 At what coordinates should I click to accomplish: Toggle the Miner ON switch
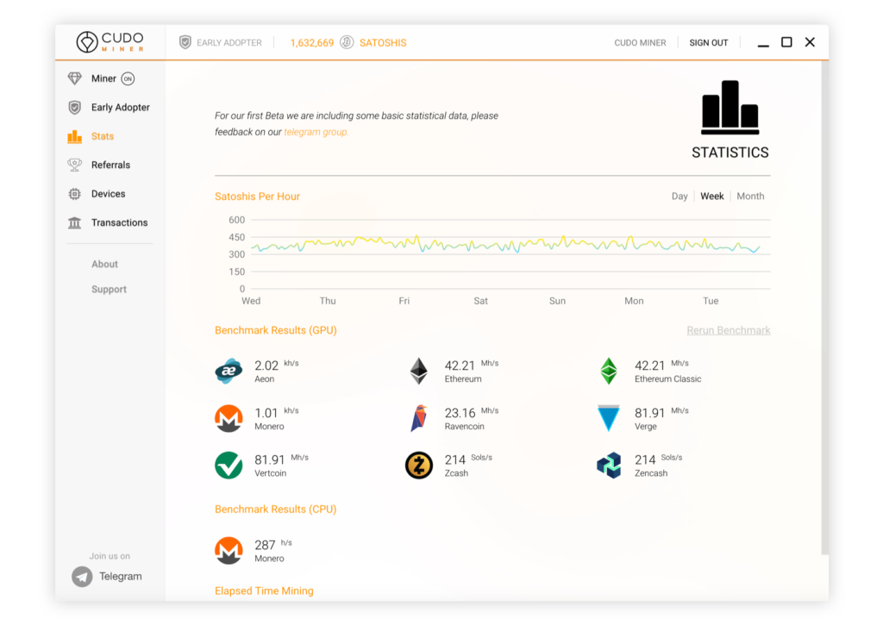(x=128, y=78)
